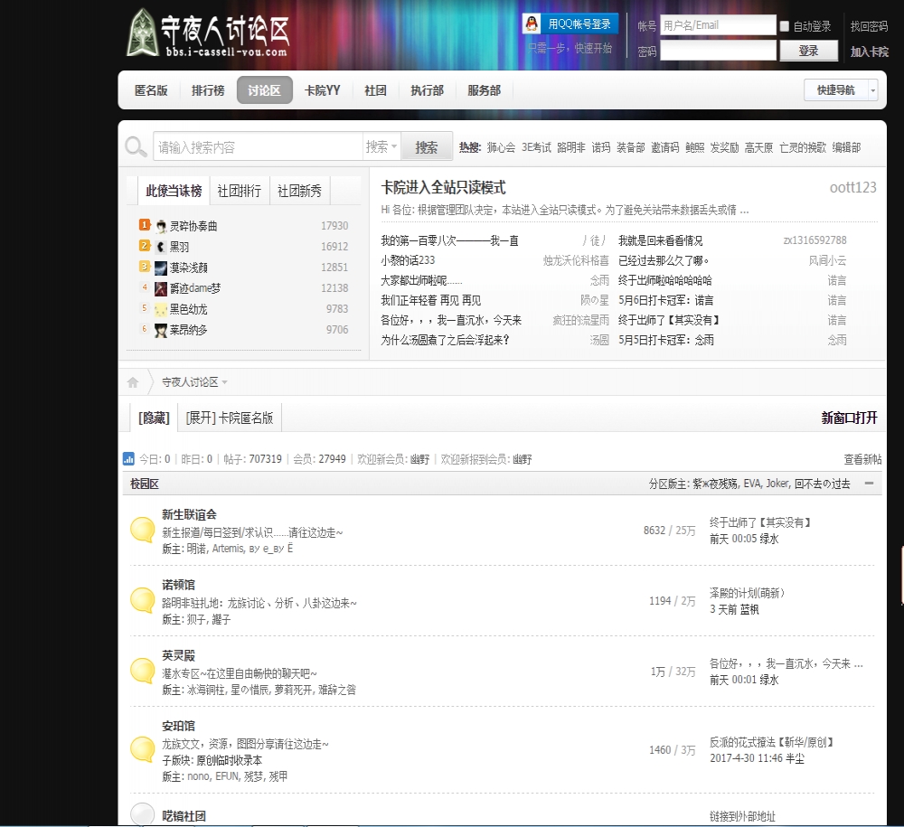Screen dimensions: 904x827
Task: Click the home icon in breadcrumb
Action: click(x=133, y=382)
